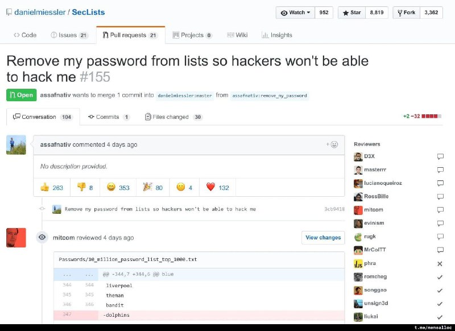Click View changes button
The width and height of the screenshot is (455, 331).
point(323,238)
